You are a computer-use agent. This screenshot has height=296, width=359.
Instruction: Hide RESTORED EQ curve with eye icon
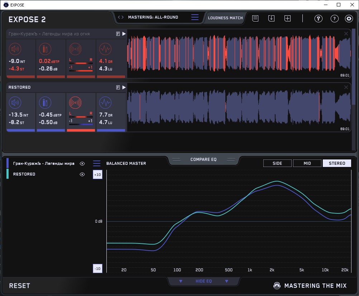pos(82,174)
